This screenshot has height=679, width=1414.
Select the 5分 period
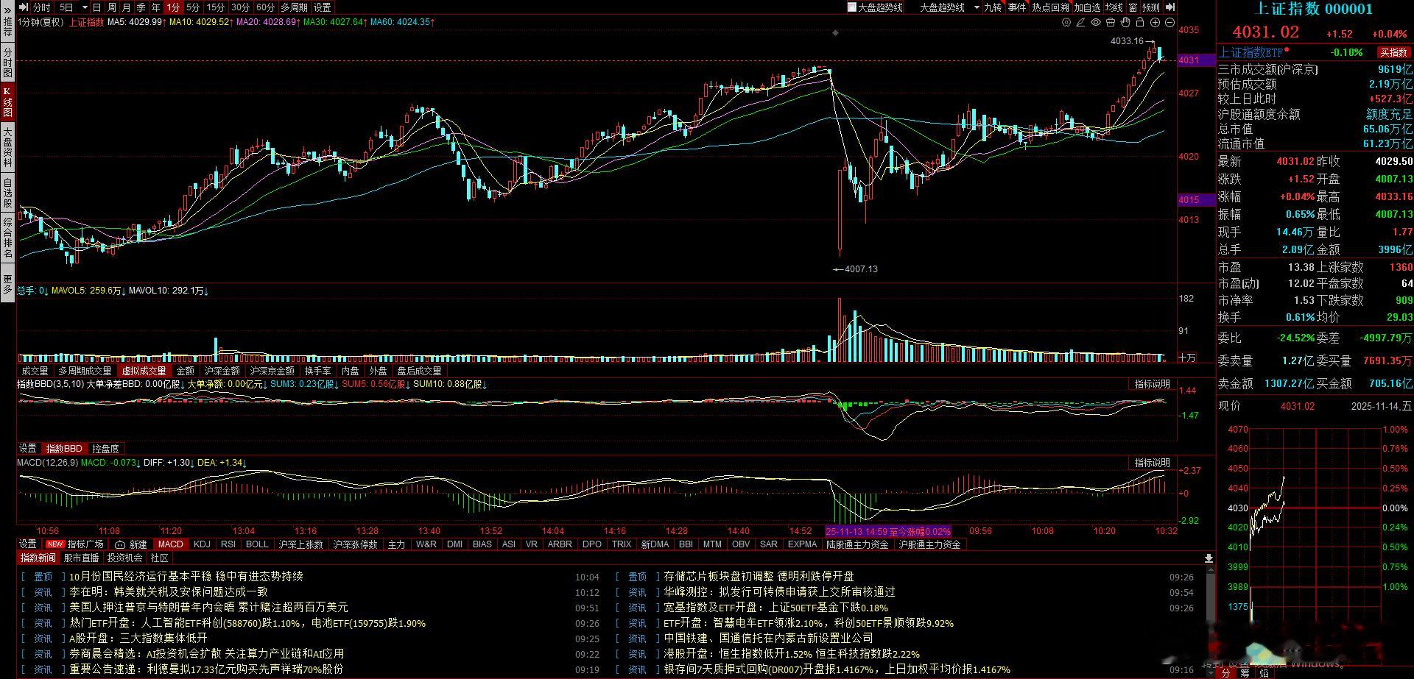[x=193, y=7]
